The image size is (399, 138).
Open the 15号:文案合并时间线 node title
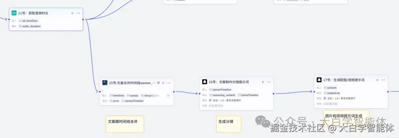132,83
